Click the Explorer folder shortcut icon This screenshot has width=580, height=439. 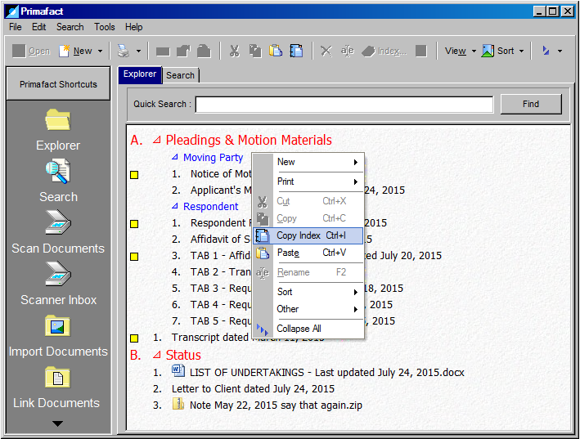(58, 119)
